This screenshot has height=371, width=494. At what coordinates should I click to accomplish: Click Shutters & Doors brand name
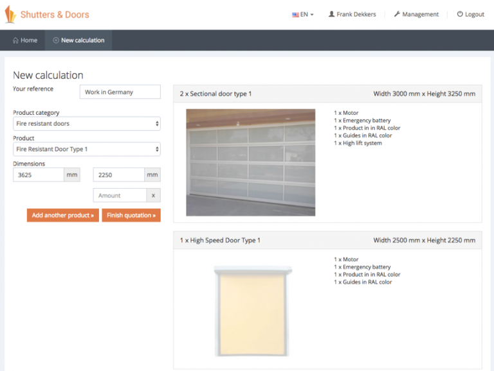point(55,15)
